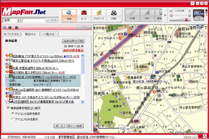Click the open book icon beside 富士鉱油 result
The height and width of the screenshot is (139, 209).
(7, 76)
